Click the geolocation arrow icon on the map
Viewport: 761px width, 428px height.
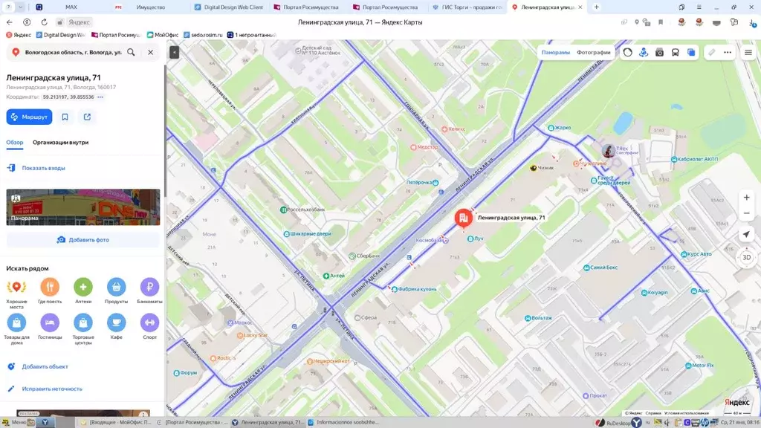(x=746, y=235)
